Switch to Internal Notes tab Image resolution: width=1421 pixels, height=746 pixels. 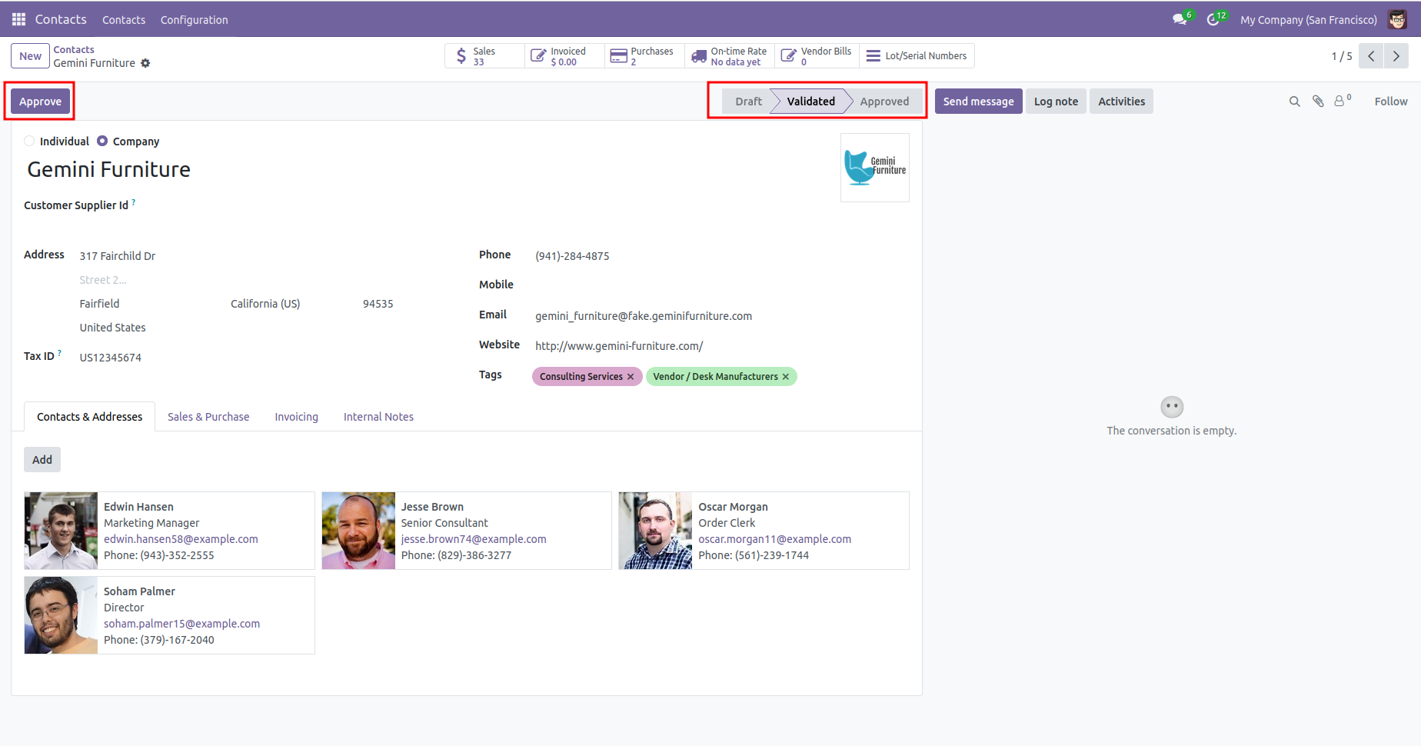pos(378,417)
